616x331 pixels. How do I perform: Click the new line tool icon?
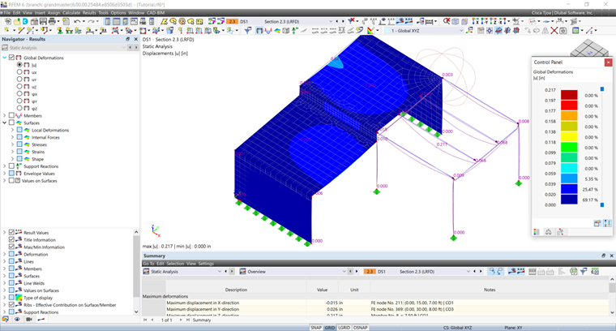(x=21, y=30)
